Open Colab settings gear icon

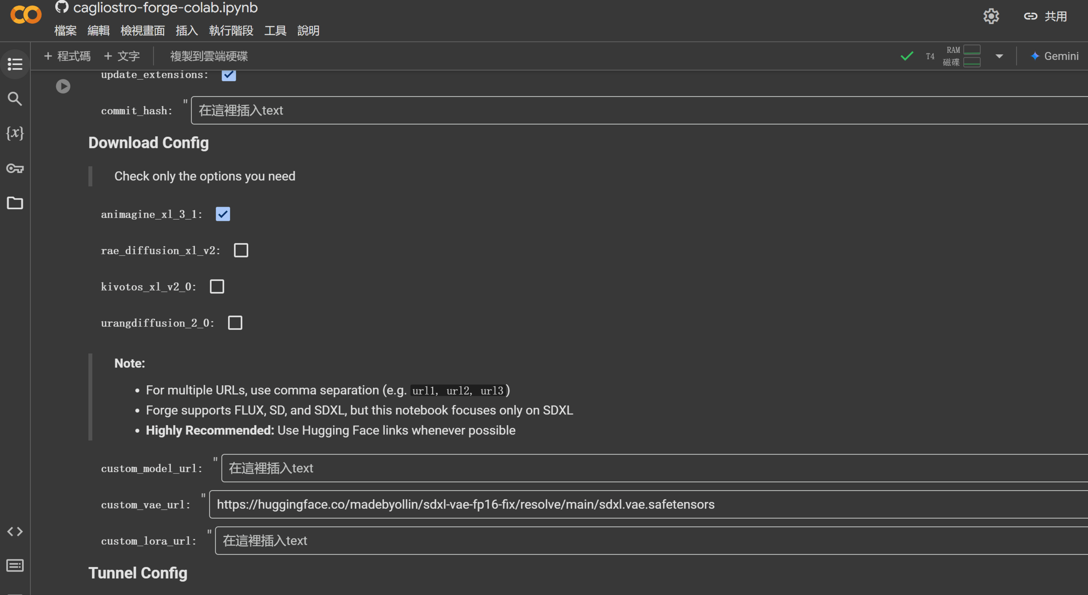point(991,16)
